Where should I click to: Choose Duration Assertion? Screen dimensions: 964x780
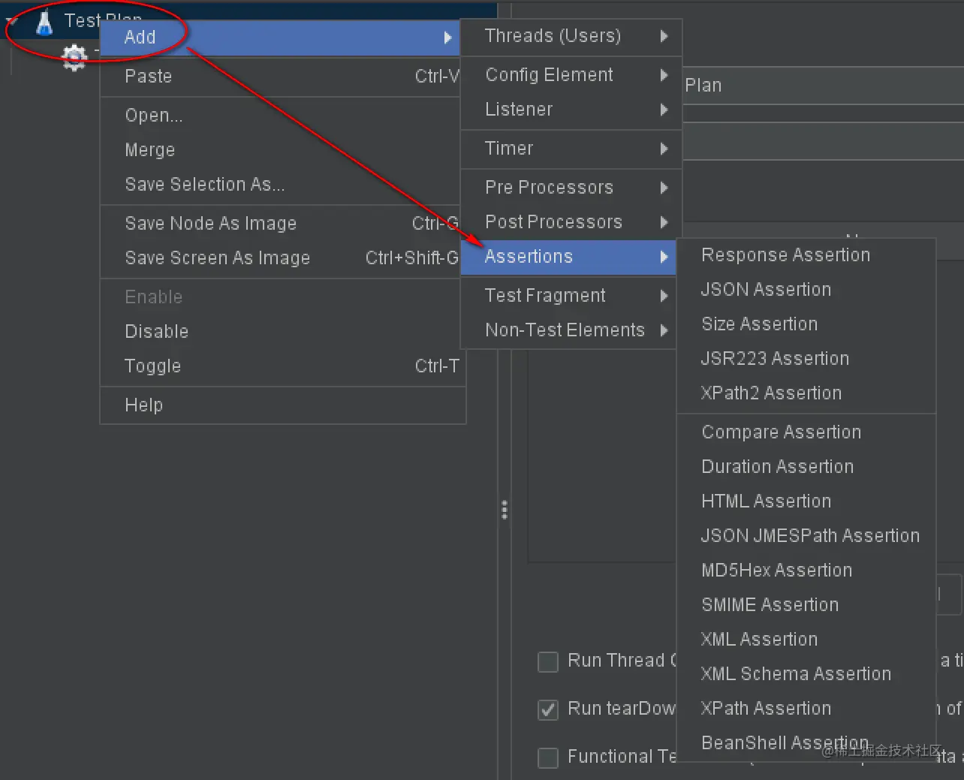806,466
